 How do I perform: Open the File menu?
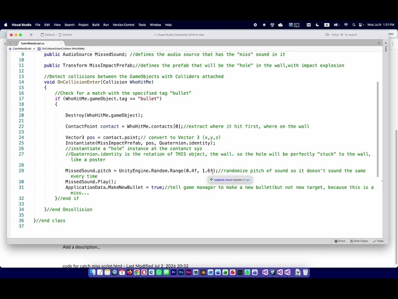[38, 25]
